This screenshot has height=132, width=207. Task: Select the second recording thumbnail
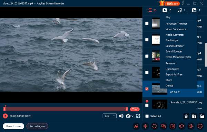[156, 40]
